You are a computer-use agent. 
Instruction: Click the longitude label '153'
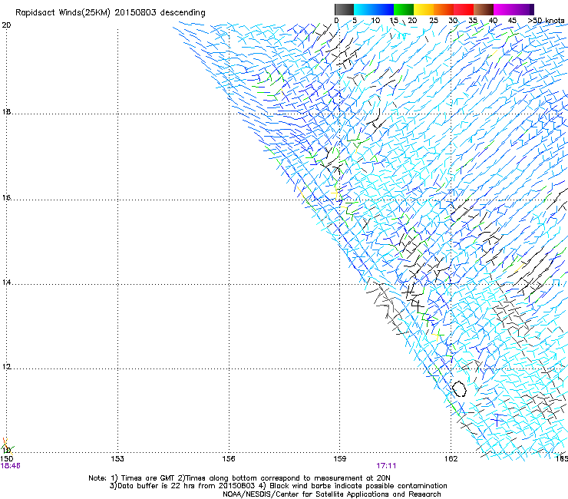(x=117, y=459)
